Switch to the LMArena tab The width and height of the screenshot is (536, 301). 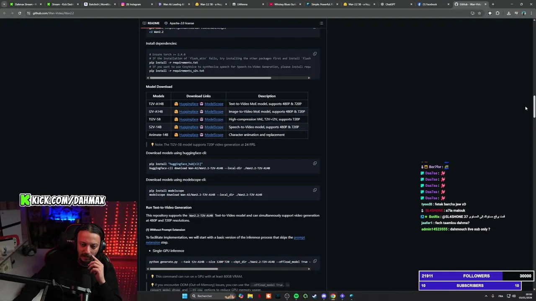tap(247, 4)
